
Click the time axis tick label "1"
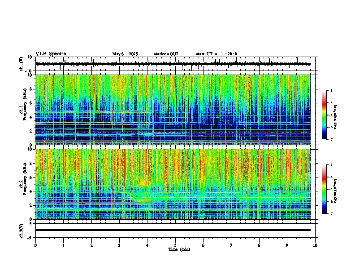tap(63, 245)
